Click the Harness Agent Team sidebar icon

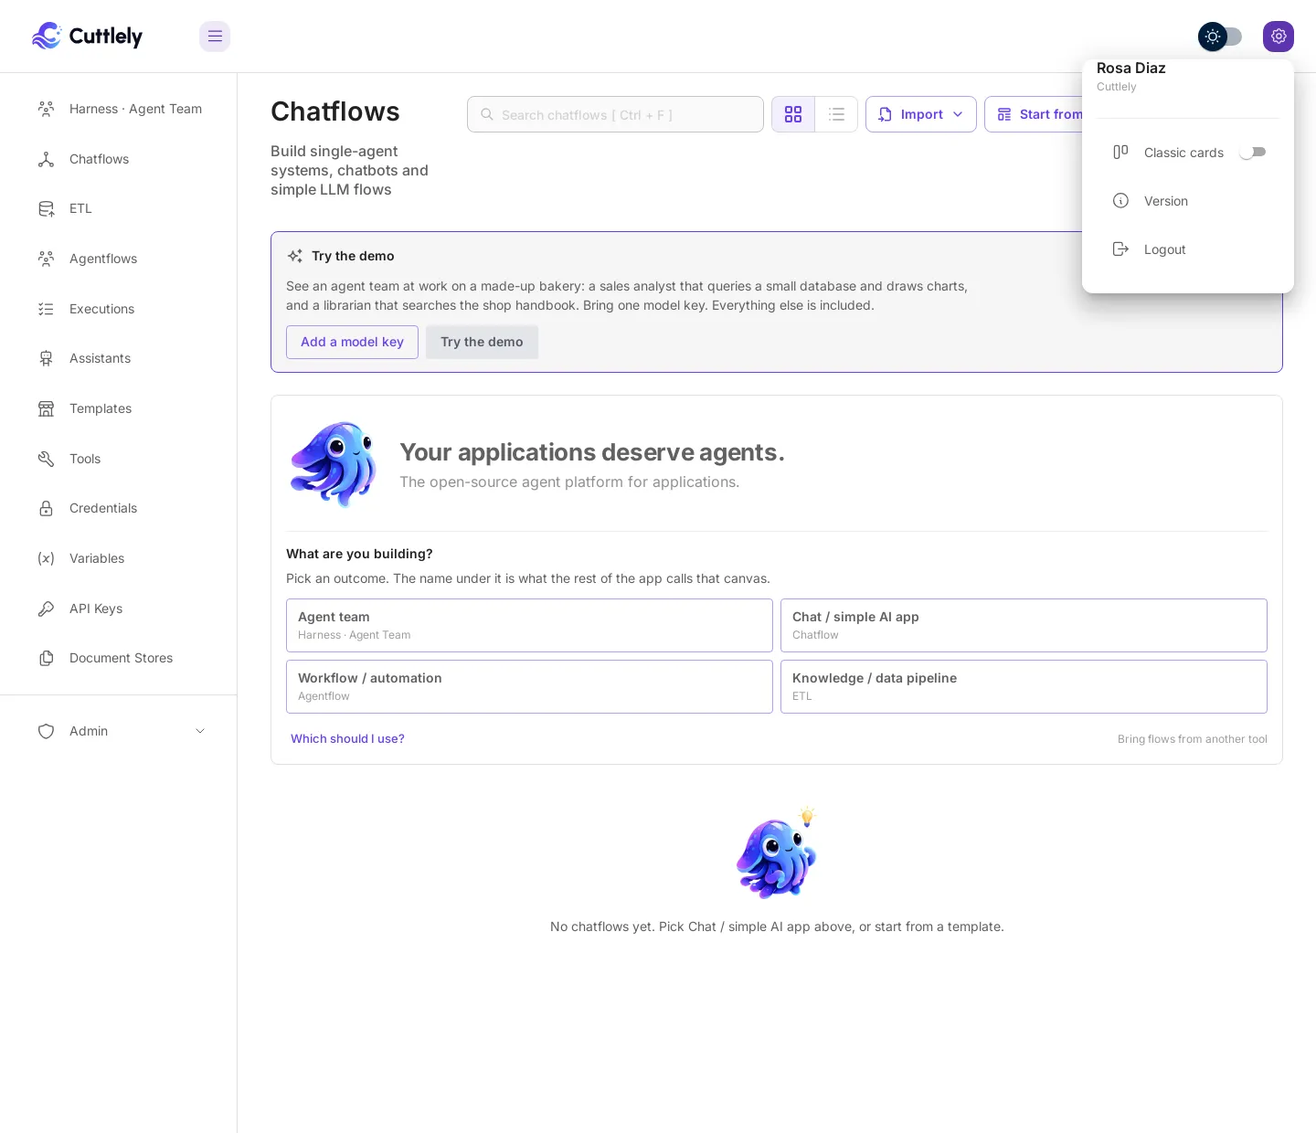[46, 109]
